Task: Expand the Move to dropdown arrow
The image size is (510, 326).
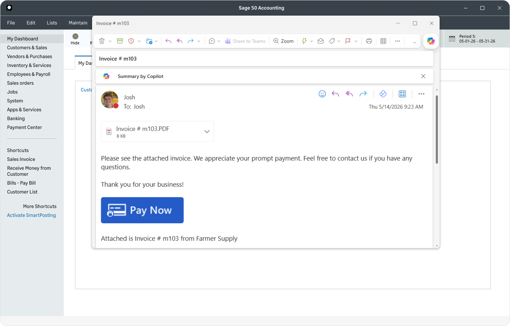Action: click(x=156, y=41)
